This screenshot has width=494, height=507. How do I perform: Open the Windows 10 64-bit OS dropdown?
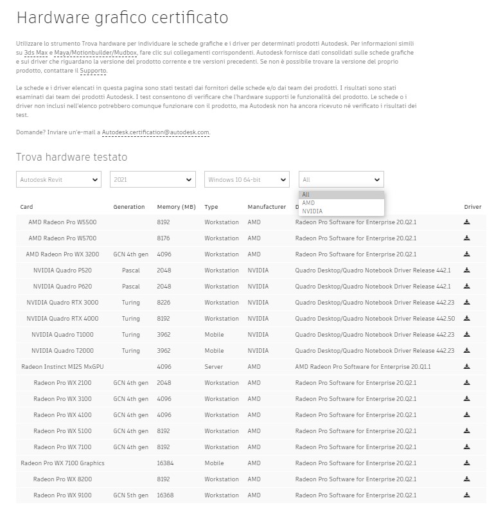pyautogui.click(x=247, y=179)
